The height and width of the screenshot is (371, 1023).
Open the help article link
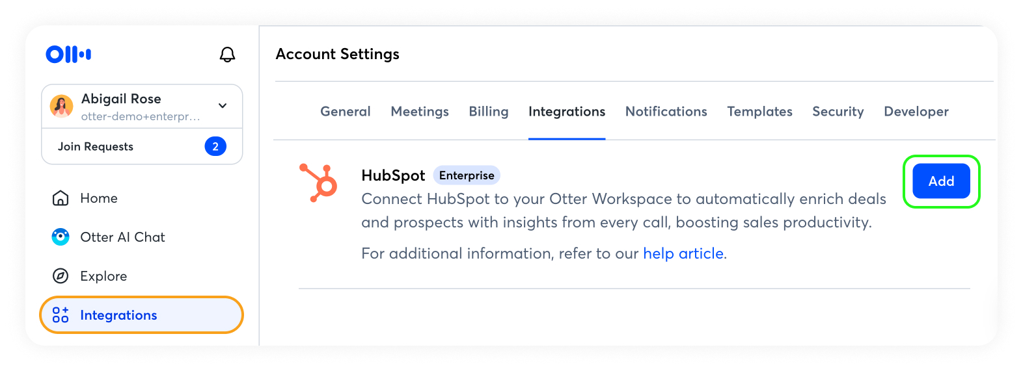(x=683, y=253)
